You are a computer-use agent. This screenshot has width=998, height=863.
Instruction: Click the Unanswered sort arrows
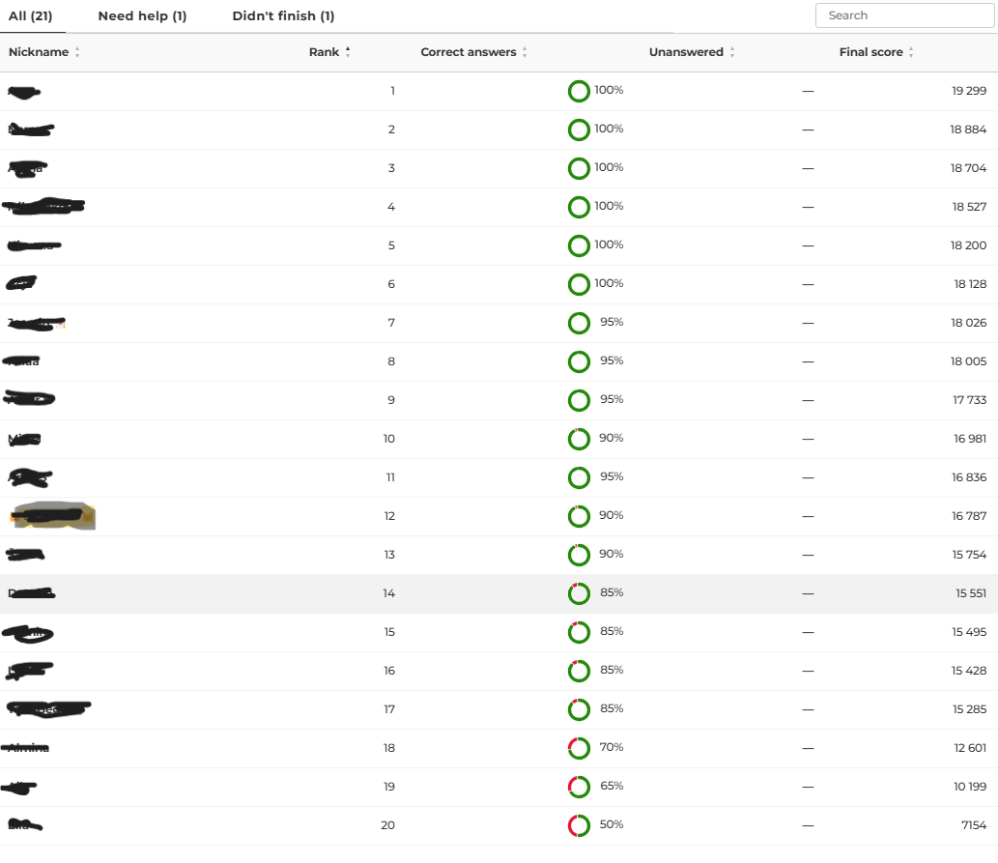coord(732,52)
